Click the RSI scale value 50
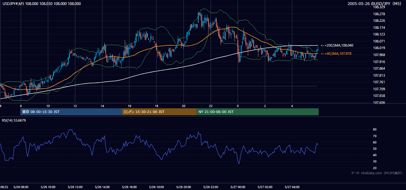Image resolution: width=406 pixels, height=190 pixels. (x=375, y=149)
